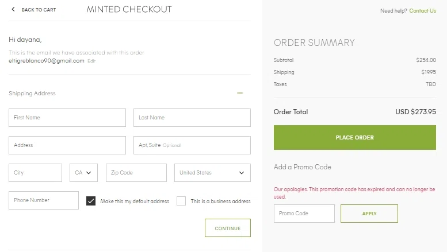This screenshot has width=447, height=252.
Task: Click the PLACE ORDER button
Action: pyautogui.click(x=354, y=137)
